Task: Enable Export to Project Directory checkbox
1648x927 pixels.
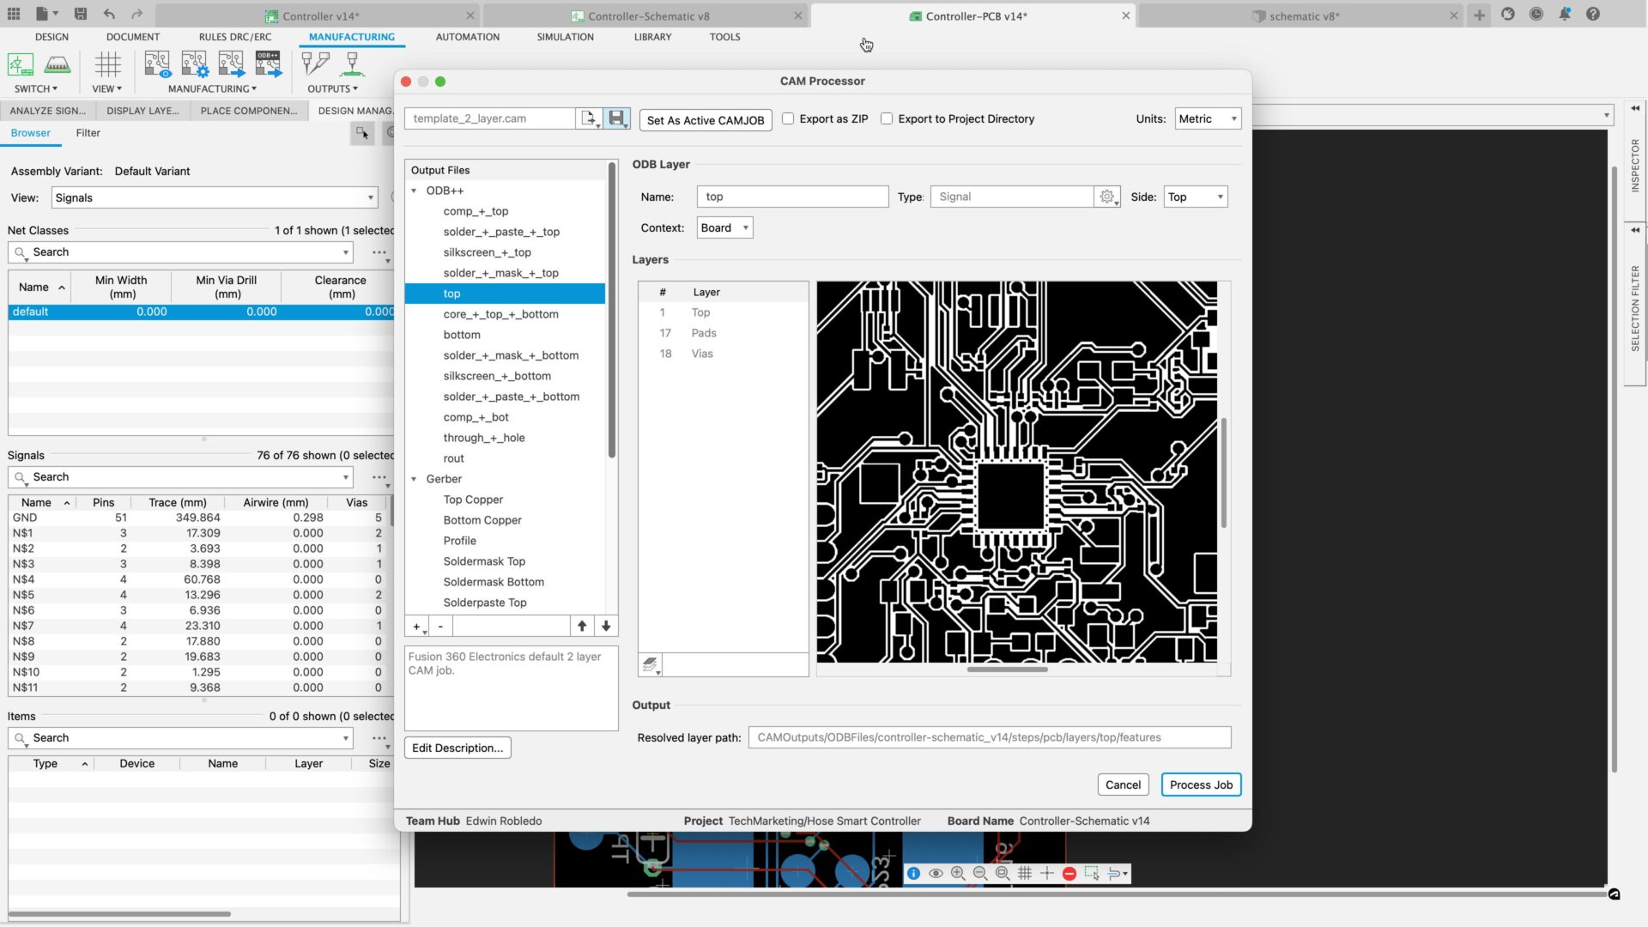Action: [x=887, y=118]
